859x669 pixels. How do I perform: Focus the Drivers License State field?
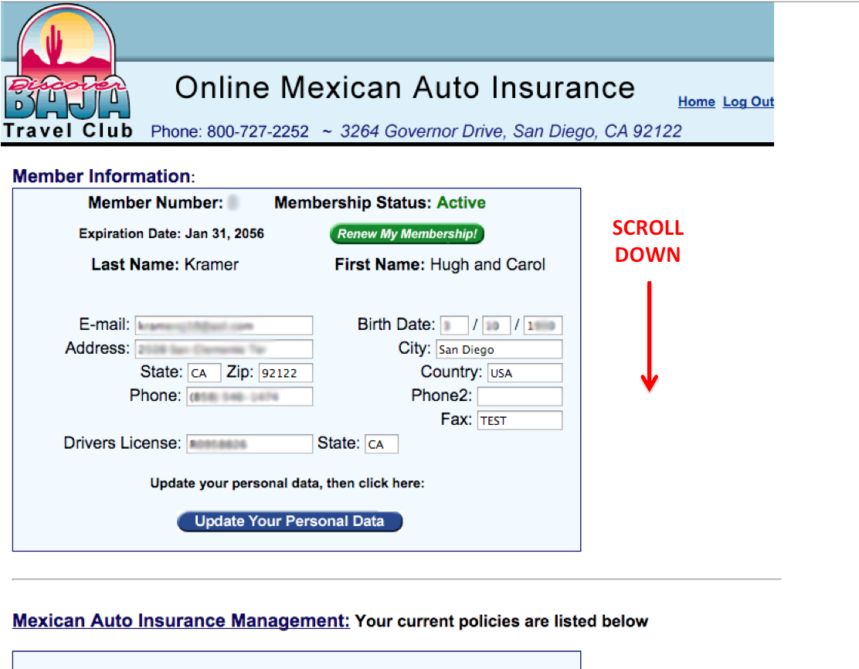tap(382, 444)
